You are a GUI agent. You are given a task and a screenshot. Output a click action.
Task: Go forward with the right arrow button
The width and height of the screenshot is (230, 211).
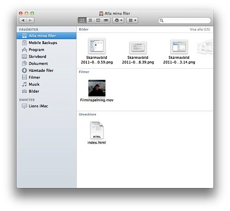click(30, 20)
